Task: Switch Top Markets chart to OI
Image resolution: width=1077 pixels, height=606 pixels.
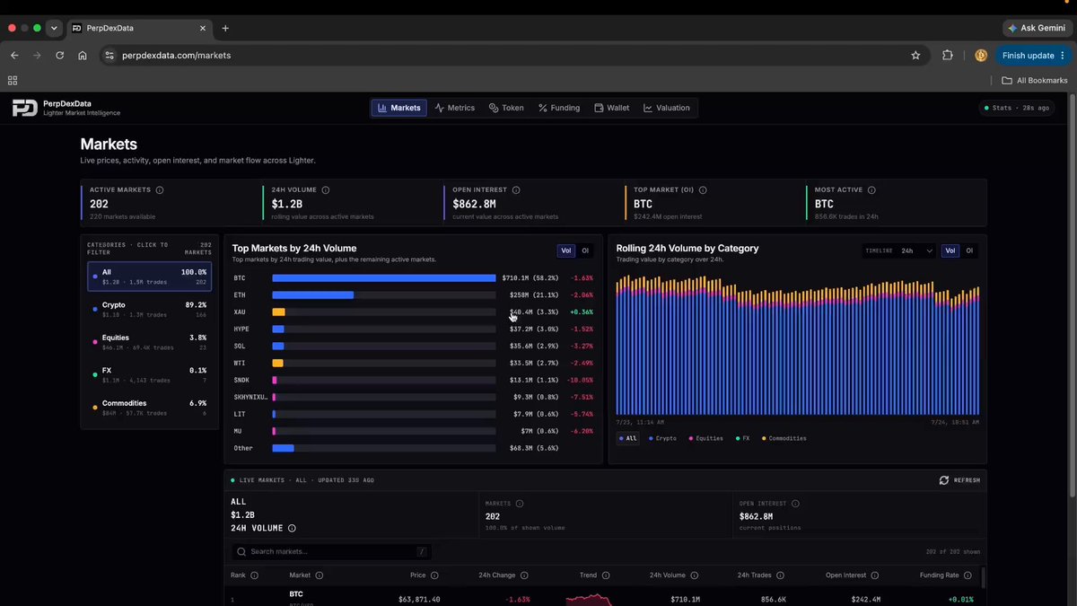Action: click(585, 251)
